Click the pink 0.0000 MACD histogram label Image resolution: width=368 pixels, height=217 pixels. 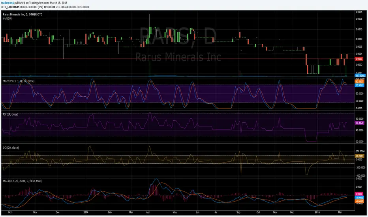tap(359, 194)
